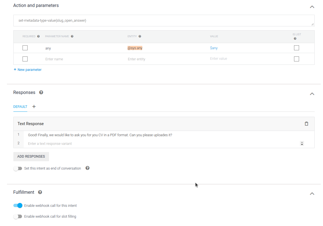Select the DEFAULT responses tab
Viewport: 323px width, 226px height.
coord(20,107)
